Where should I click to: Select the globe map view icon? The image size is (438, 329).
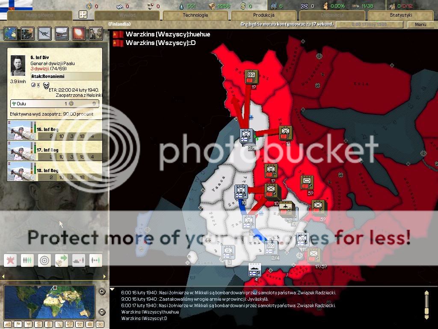(x=10, y=33)
